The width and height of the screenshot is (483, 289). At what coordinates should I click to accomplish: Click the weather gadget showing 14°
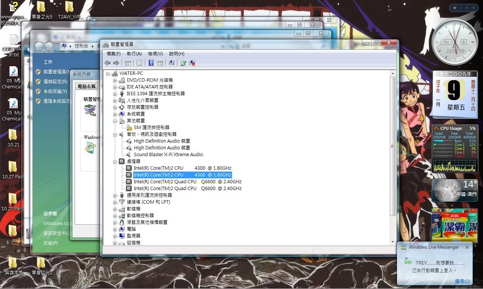[x=455, y=190]
